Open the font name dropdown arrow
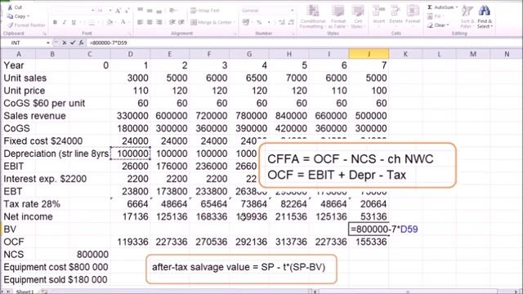The height and width of the screenshot is (294, 523). (x=92, y=11)
